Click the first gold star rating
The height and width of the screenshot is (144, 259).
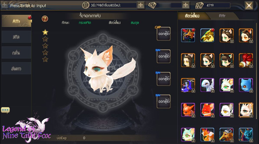pos(45,32)
